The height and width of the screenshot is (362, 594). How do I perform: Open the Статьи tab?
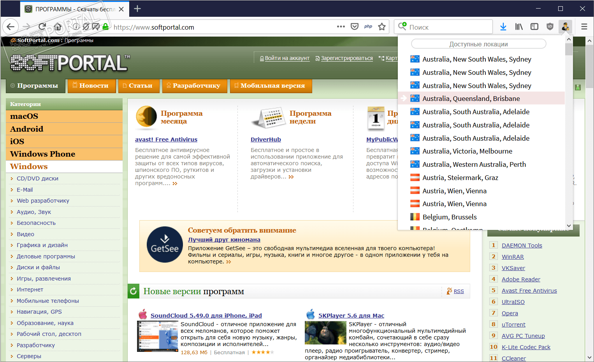pos(139,86)
